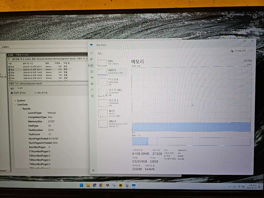Viewport: 264px width, 198px height.
Task: Select event row 9:25:11 with ID 1101
Action: coord(40,69)
